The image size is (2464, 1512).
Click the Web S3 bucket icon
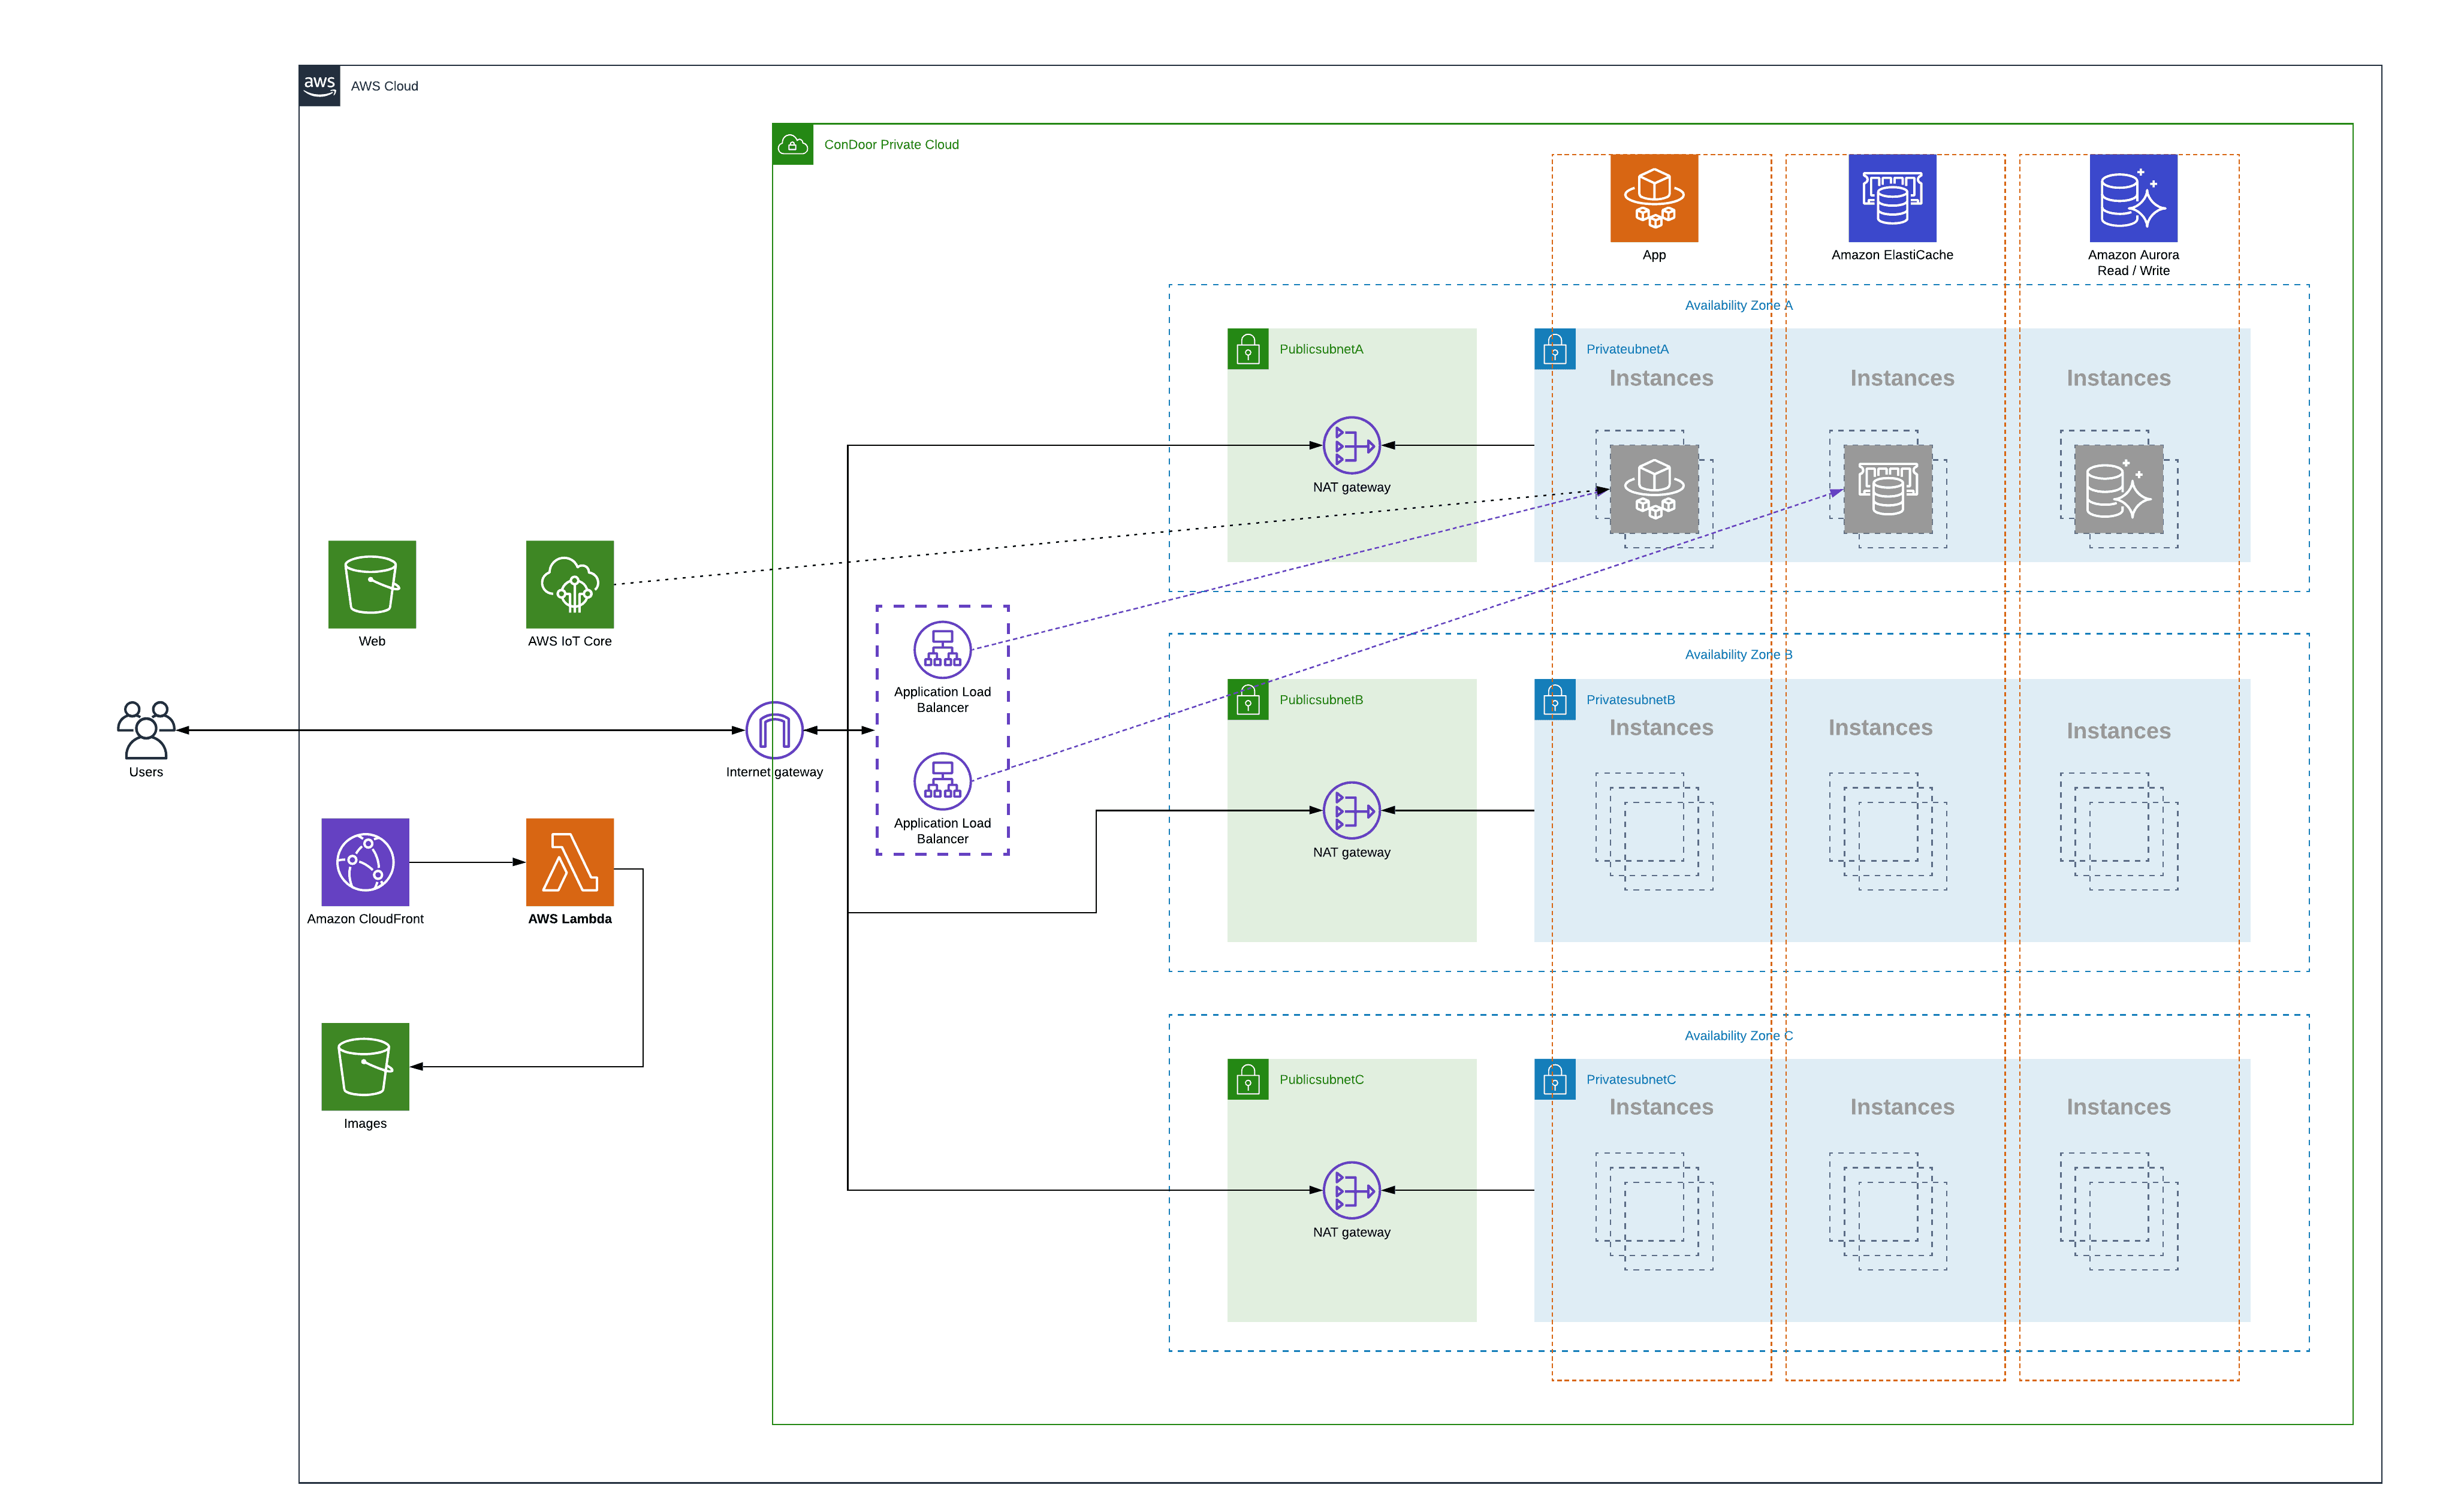pyautogui.click(x=372, y=585)
